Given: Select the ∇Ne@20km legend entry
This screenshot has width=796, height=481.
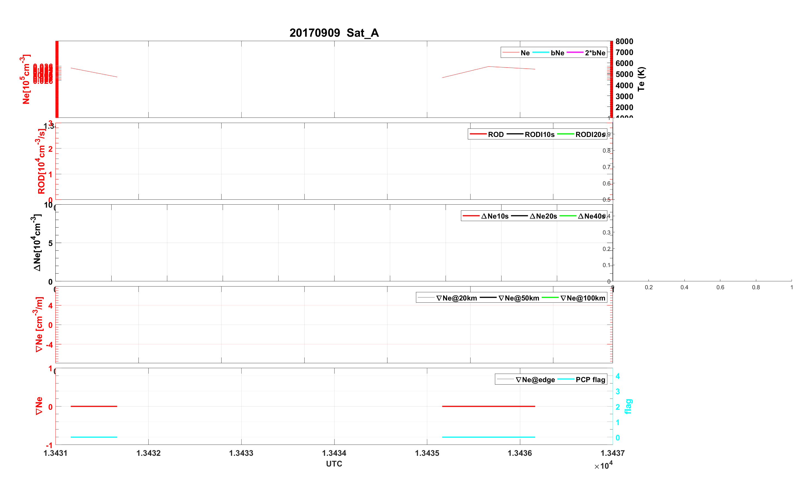Looking at the screenshot, I should coord(456,298).
